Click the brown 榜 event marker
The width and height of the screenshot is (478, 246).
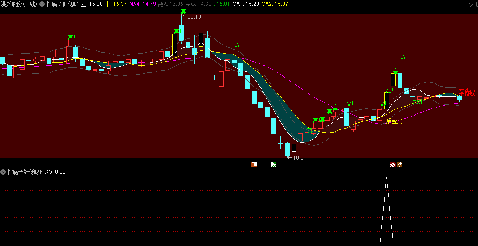coord(399,165)
